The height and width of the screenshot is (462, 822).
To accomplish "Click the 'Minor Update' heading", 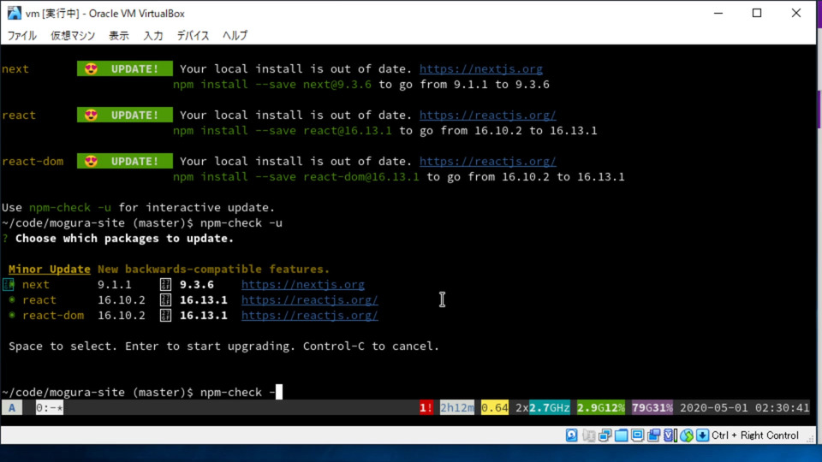I will point(50,269).
